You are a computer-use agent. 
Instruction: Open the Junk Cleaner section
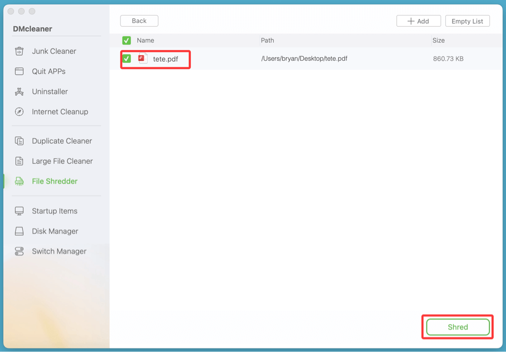54,51
